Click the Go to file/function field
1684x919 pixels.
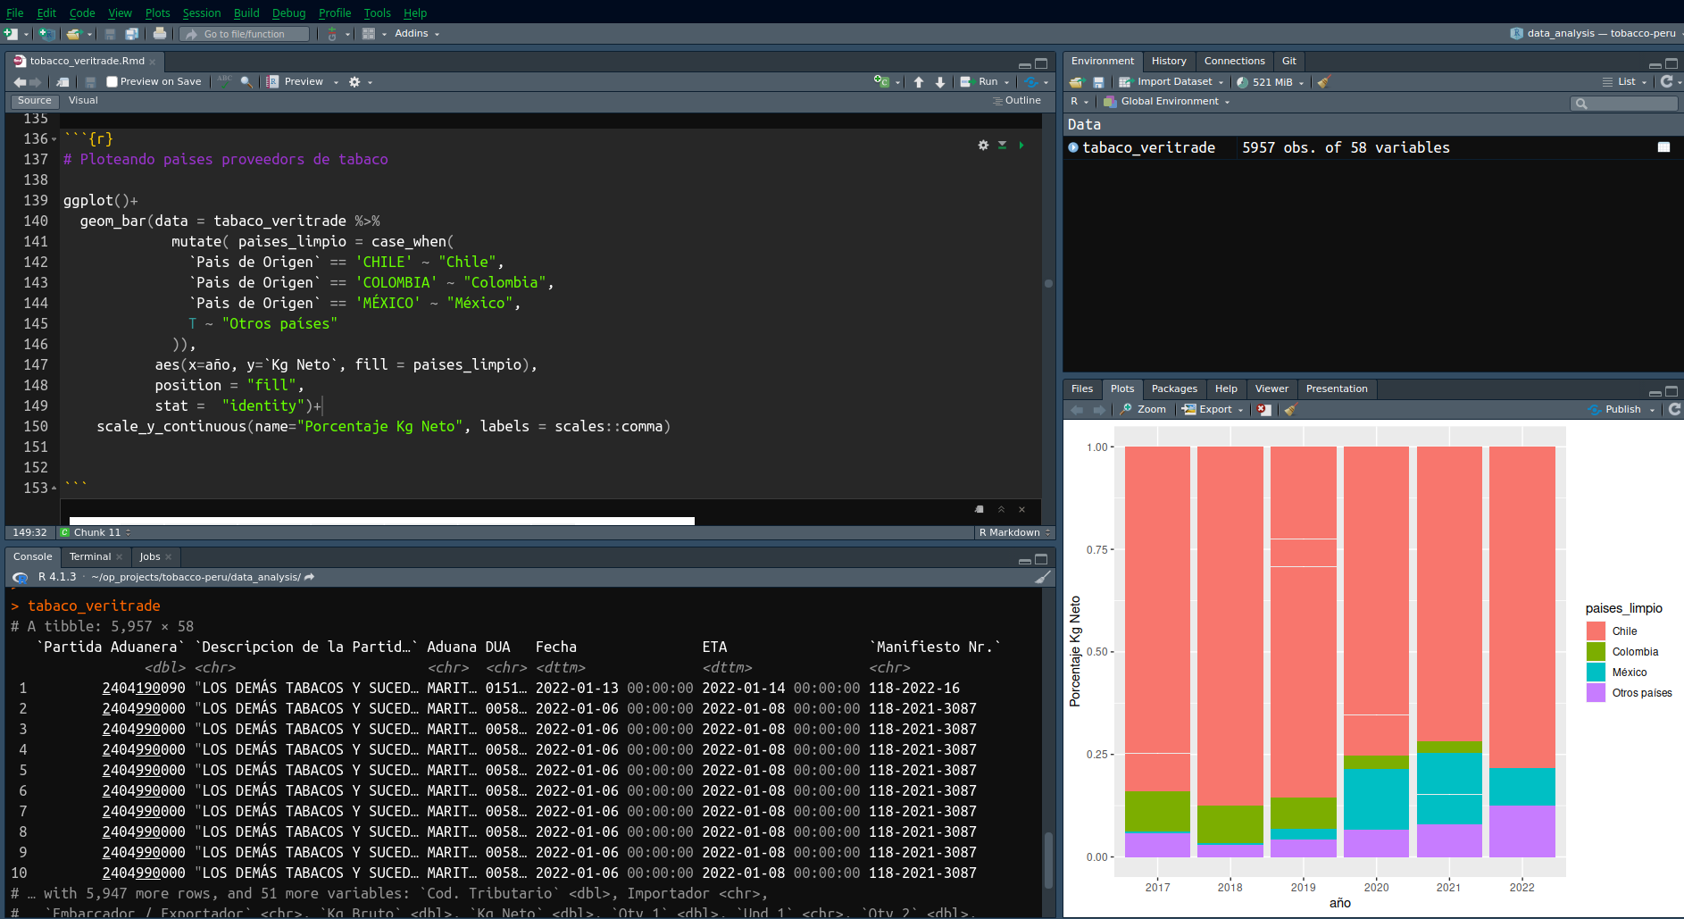coord(245,34)
